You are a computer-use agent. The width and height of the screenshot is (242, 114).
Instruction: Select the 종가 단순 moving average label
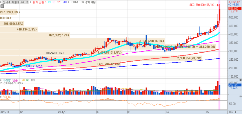[38, 2]
